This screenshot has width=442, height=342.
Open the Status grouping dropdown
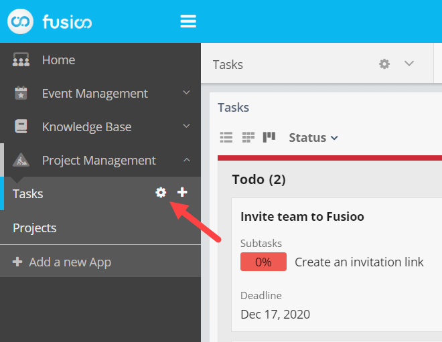pos(313,138)
